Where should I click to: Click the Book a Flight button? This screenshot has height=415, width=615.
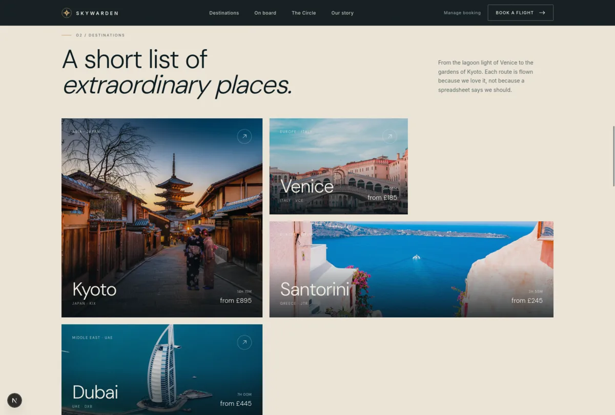[x=520, y=13]
